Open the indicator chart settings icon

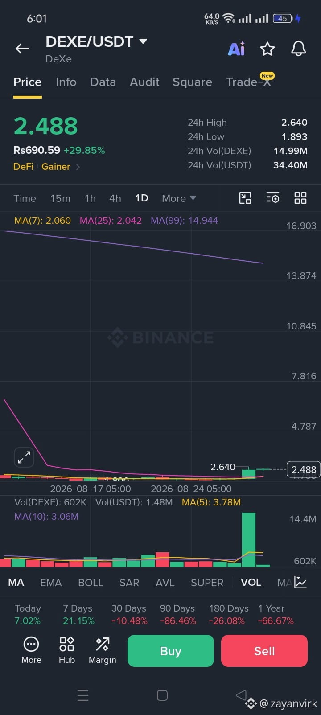coord(300,582)
